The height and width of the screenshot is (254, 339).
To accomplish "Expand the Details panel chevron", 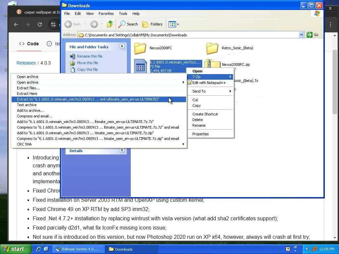I will 122,150.
